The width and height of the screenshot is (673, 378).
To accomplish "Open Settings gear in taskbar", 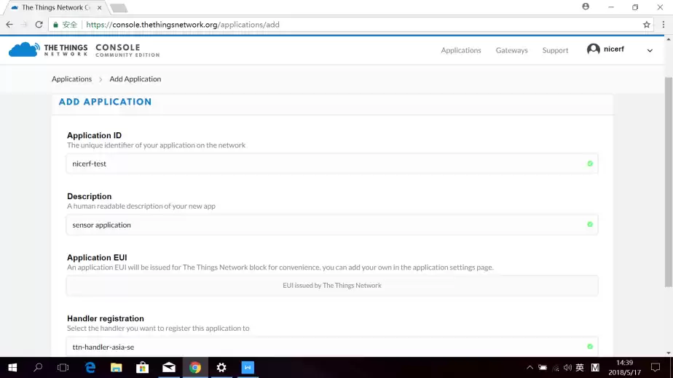I will [221, 368].
